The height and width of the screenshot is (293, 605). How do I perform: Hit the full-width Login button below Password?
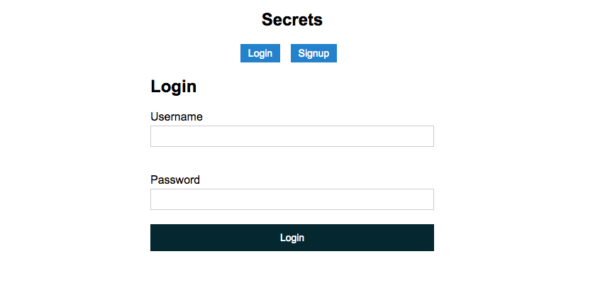point(292,238)
